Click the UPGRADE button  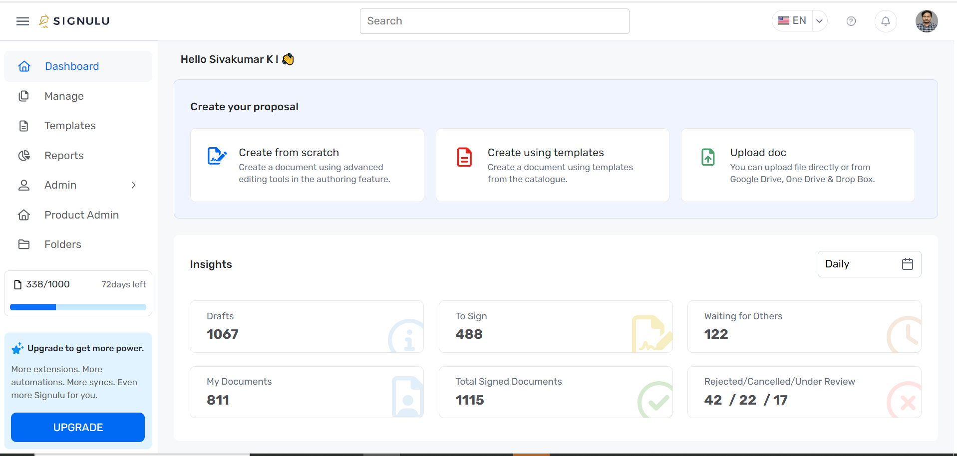click(x=77, y=427)
